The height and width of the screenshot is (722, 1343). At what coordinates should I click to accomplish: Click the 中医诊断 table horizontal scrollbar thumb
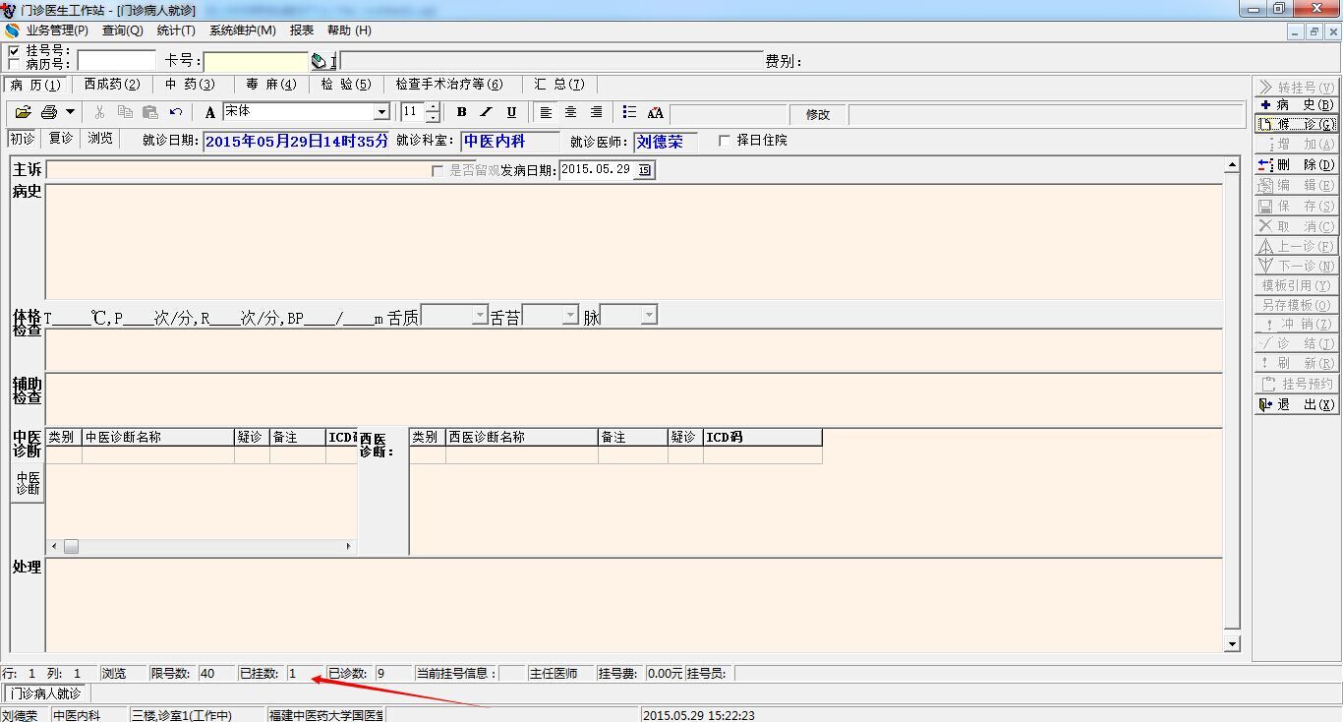(71, 546)
